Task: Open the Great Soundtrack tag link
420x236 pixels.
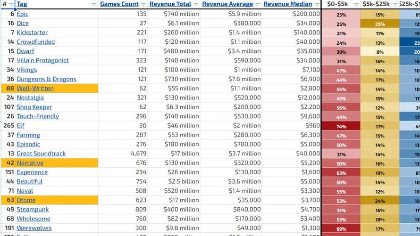Action: [x=41, y=154]
